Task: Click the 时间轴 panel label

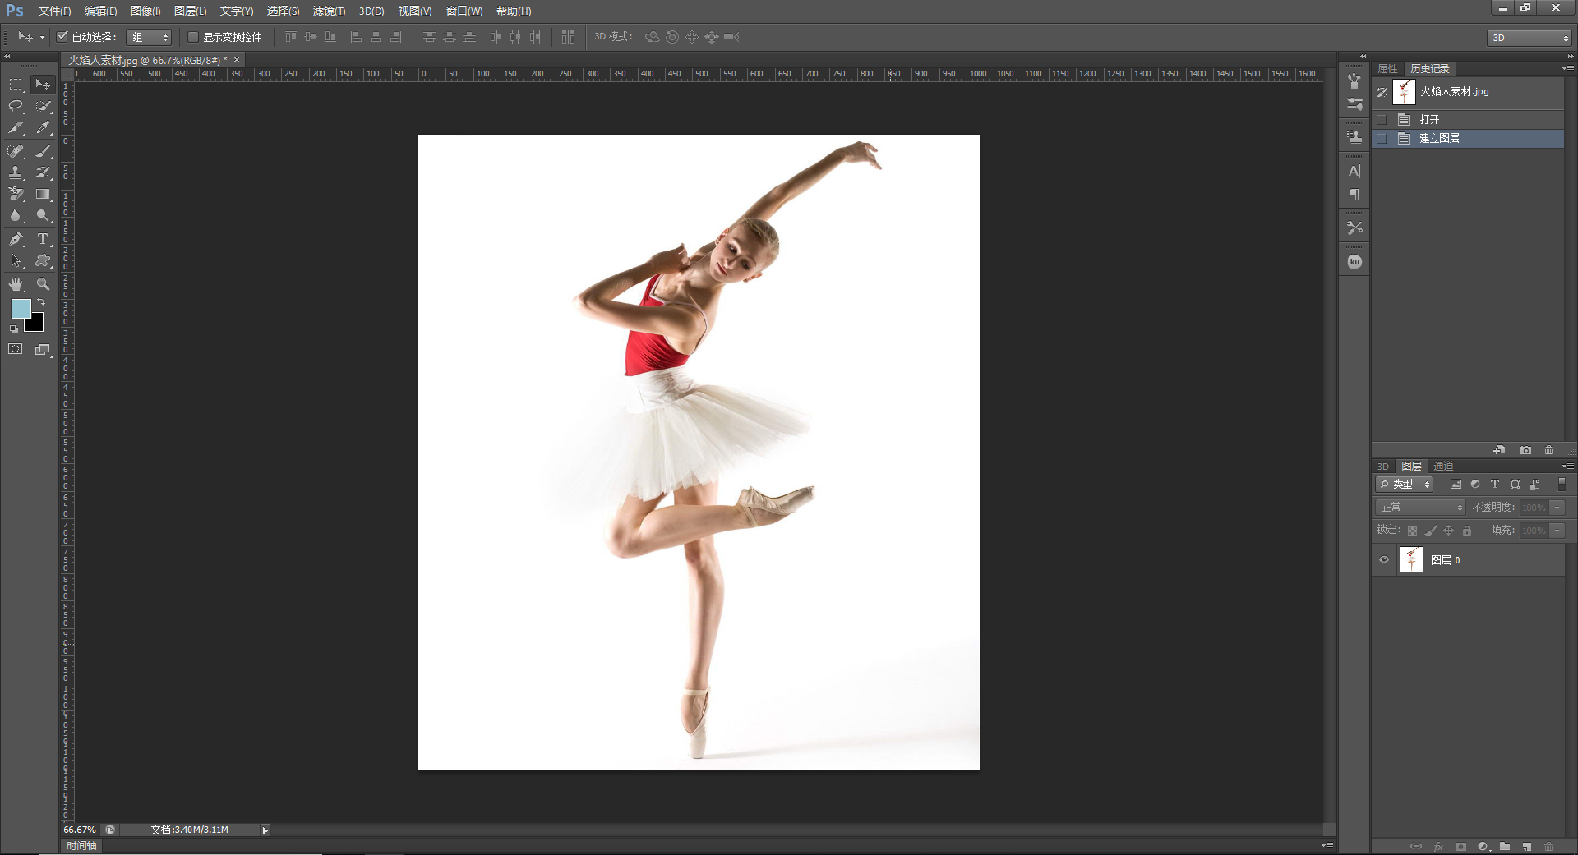Action: [x=81, y=846]
